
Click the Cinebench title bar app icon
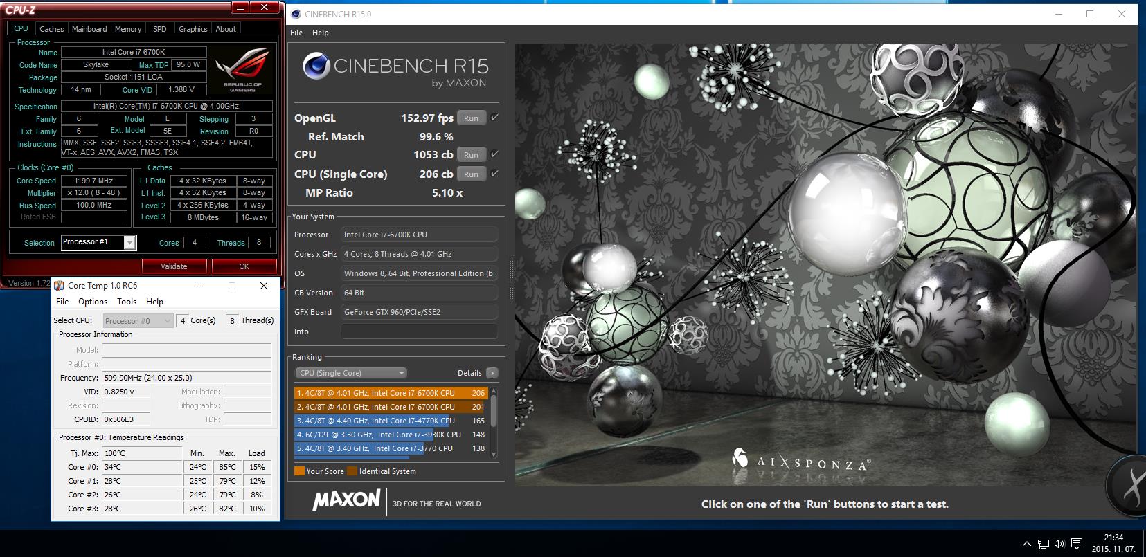click(x=296, y=14)
